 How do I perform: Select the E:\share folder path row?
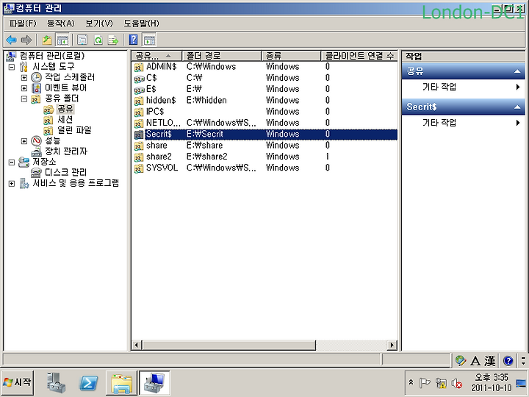point(264,146)
